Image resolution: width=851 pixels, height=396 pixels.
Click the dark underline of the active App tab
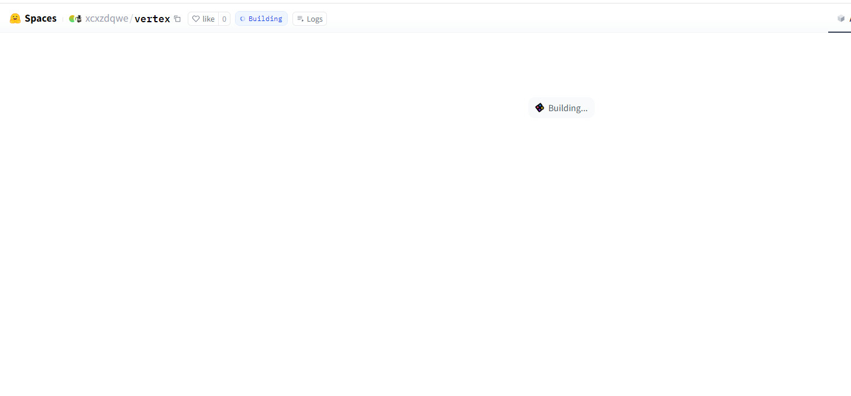pos(840,32)
